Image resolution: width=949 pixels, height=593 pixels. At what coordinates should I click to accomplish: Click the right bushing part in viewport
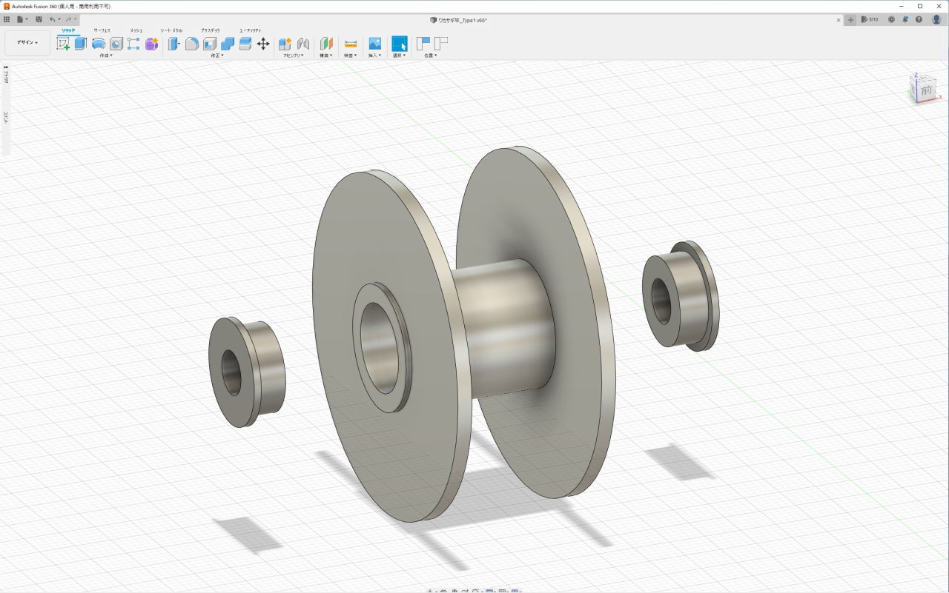(x=681, y=295)
